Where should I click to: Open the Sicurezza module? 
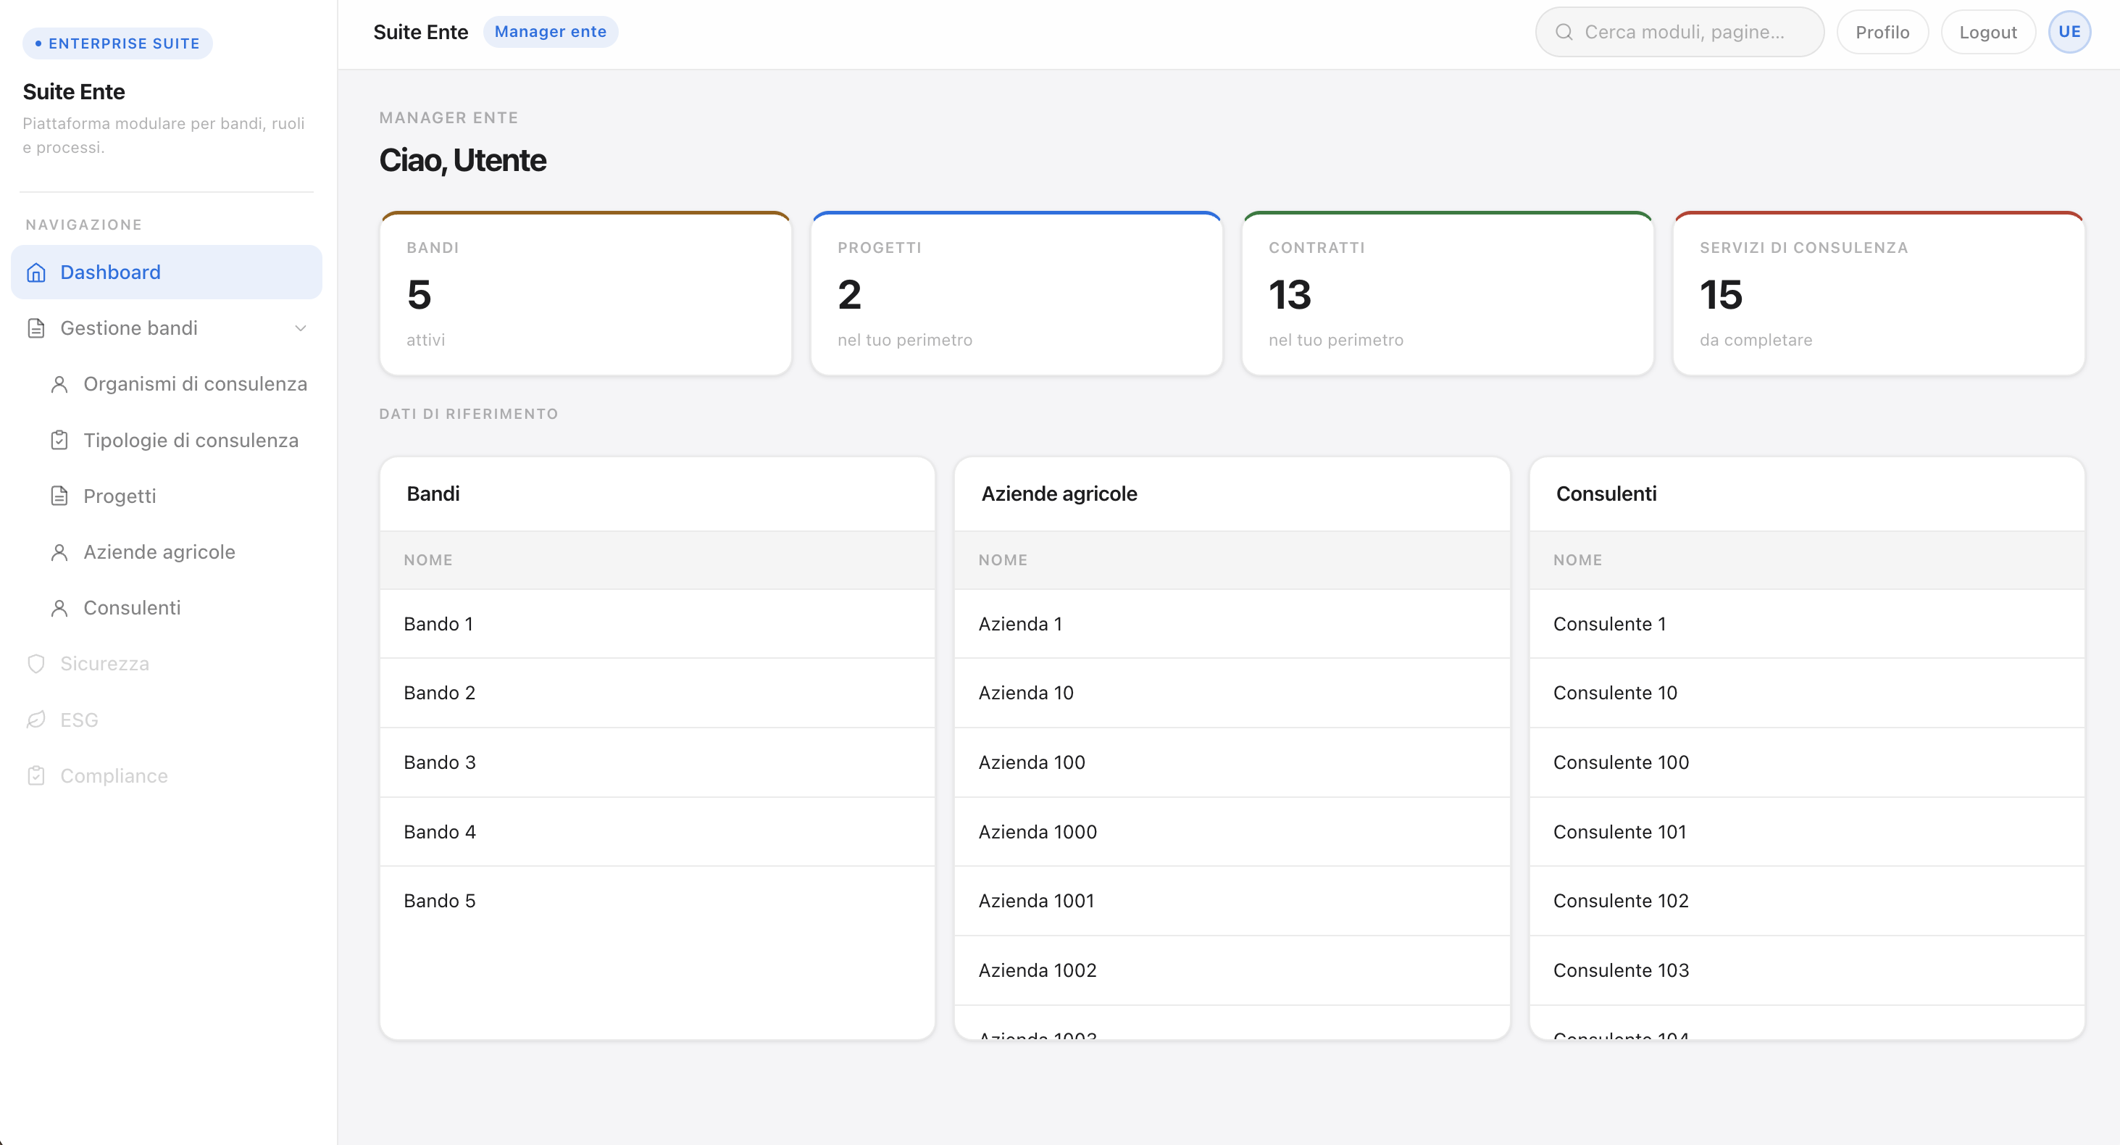[166, 665]
